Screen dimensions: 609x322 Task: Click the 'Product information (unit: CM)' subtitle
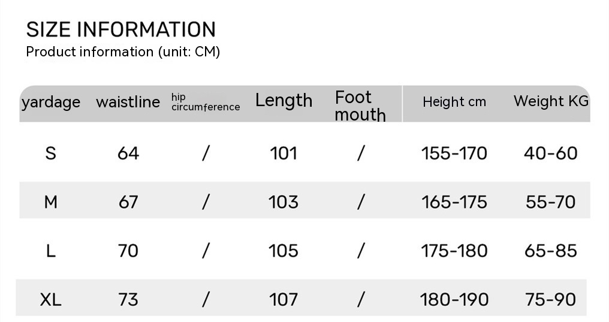pos(123,52)
